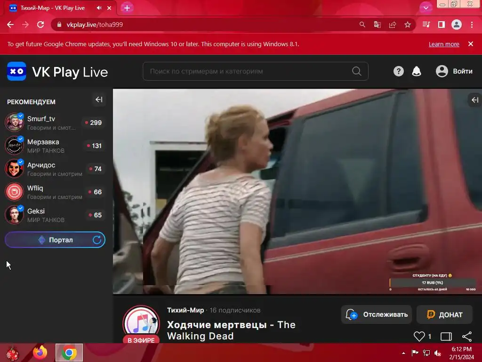The width and height of the screenshot is (482, 362).
Task: Click the address bar URL
Action: [95, 25]
